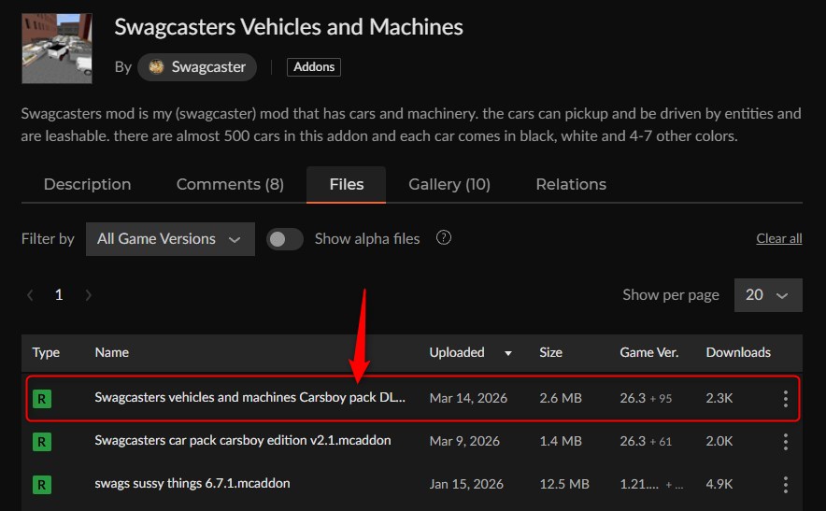
Task: Click the Clear all link
Action: [x=779, y=238]
